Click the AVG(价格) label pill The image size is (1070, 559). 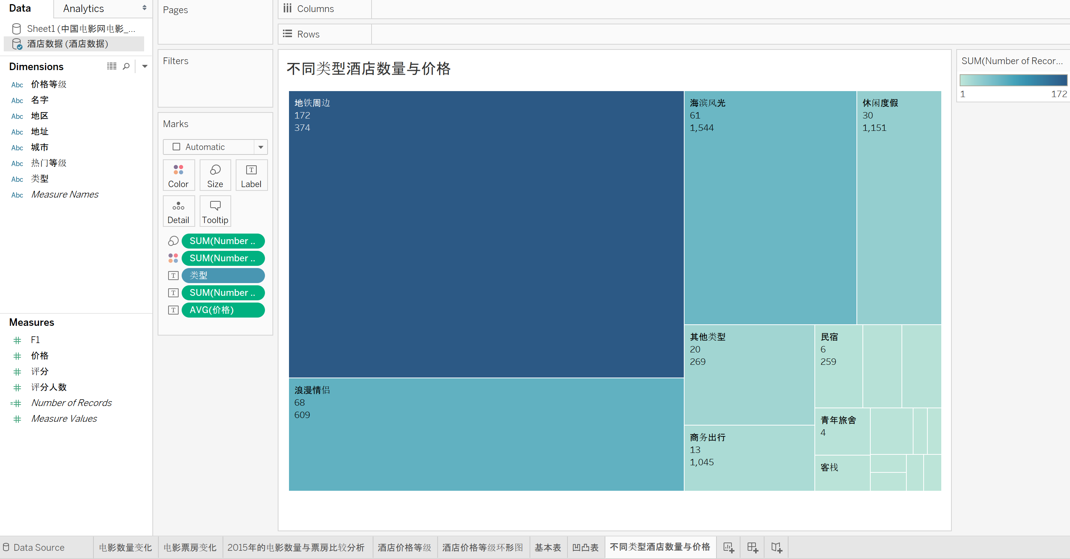tap(223, 310)
